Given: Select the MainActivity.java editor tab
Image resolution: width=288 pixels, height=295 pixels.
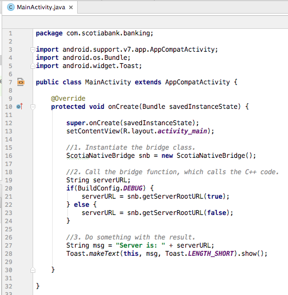Looking at the screenshot, I should click(40, 7).
